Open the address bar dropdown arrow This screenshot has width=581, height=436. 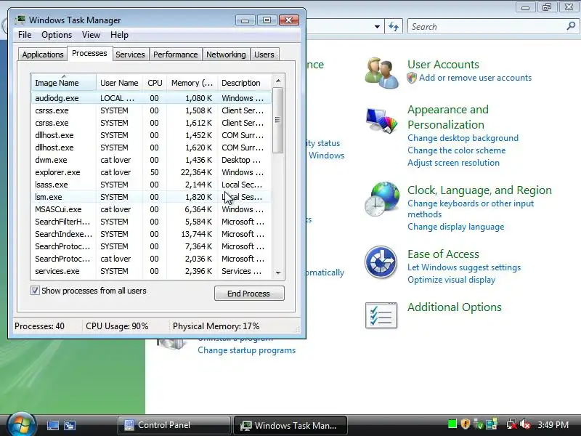click(377, 27)
